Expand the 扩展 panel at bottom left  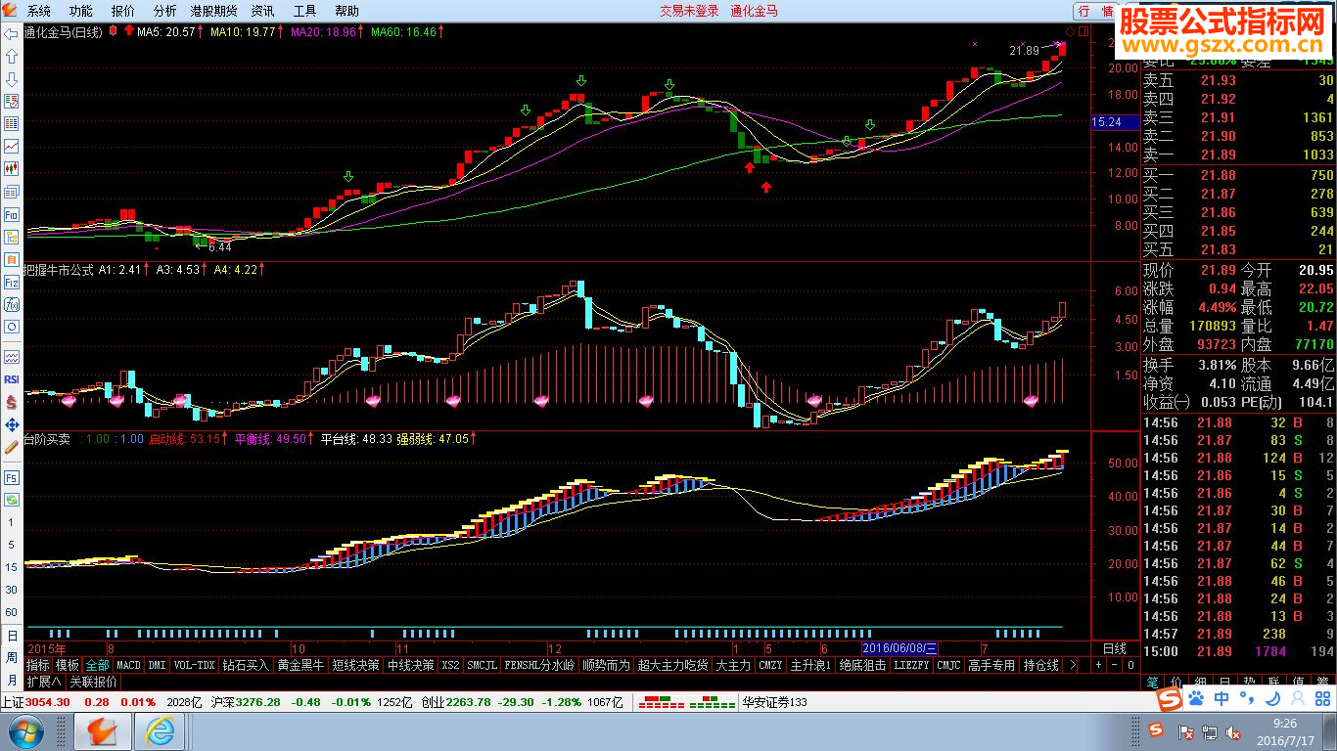coord(44,682)
